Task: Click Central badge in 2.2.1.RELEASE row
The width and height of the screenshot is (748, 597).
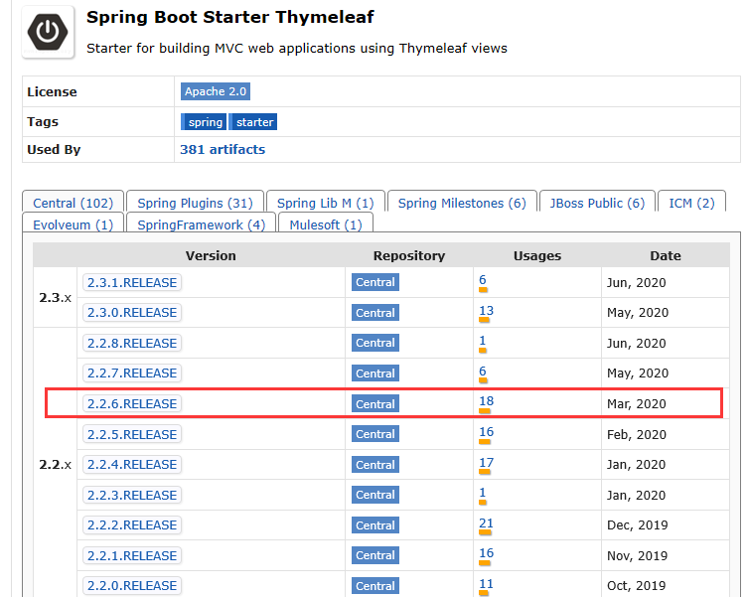Action: 375,555
